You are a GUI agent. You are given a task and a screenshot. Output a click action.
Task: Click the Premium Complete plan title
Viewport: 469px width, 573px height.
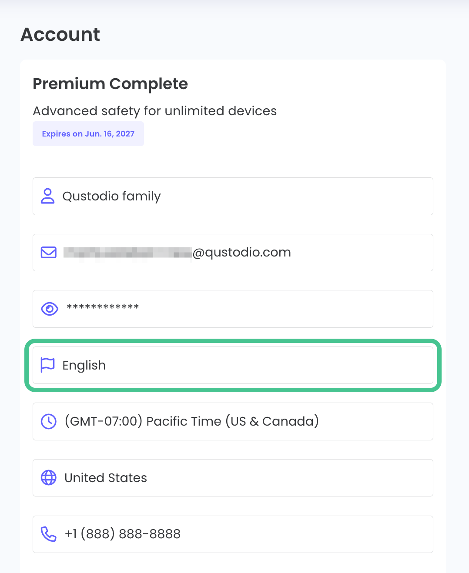(110, 84)
